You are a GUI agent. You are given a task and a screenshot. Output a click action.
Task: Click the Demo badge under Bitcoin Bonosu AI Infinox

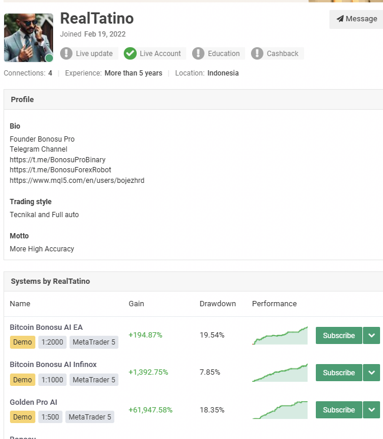(x=22, y=379)
